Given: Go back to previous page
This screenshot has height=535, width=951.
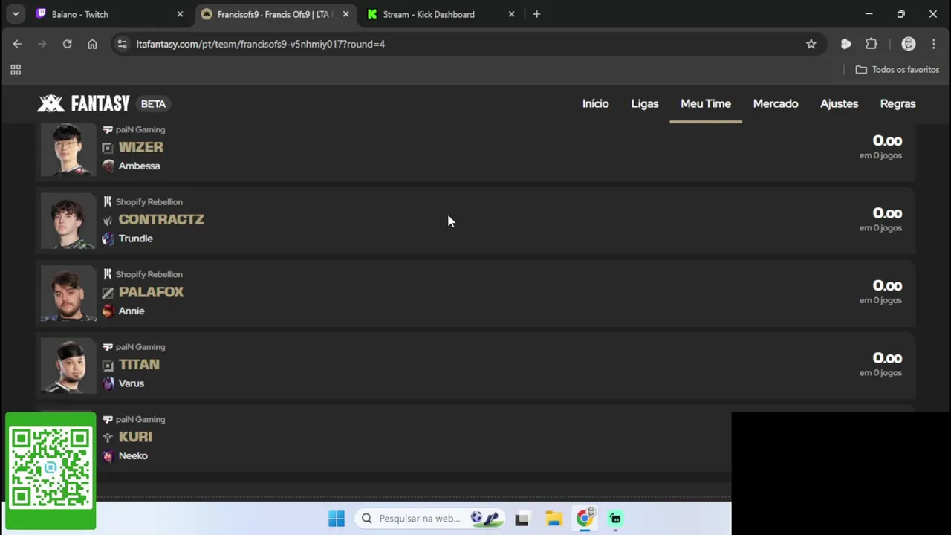Looking at the screenshot, I should click(x=17, y=44).
